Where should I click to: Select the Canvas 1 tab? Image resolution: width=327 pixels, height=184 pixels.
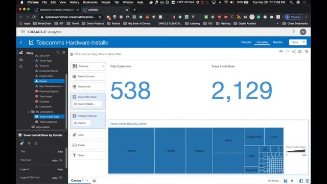(x=77, y=180)
